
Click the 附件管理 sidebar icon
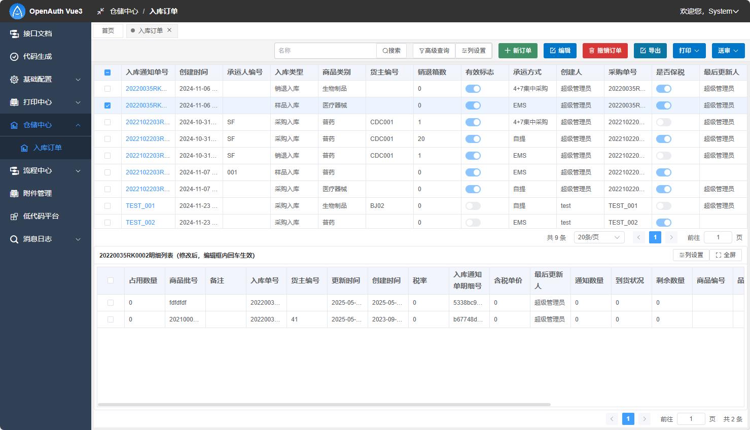pos(14,193)
